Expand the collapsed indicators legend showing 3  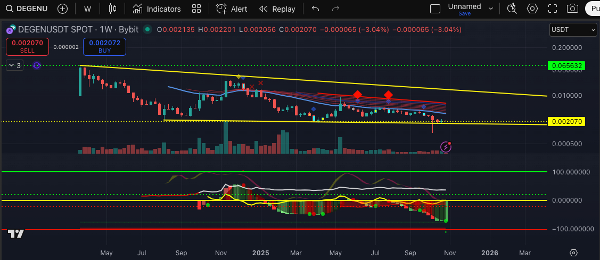pyautogui.click(x=15, y=66)
